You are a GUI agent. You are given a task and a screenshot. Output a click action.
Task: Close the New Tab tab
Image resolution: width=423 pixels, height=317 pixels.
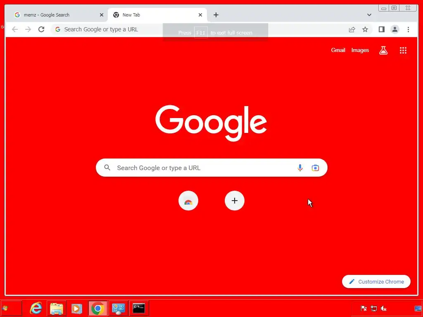pos(200,15)
